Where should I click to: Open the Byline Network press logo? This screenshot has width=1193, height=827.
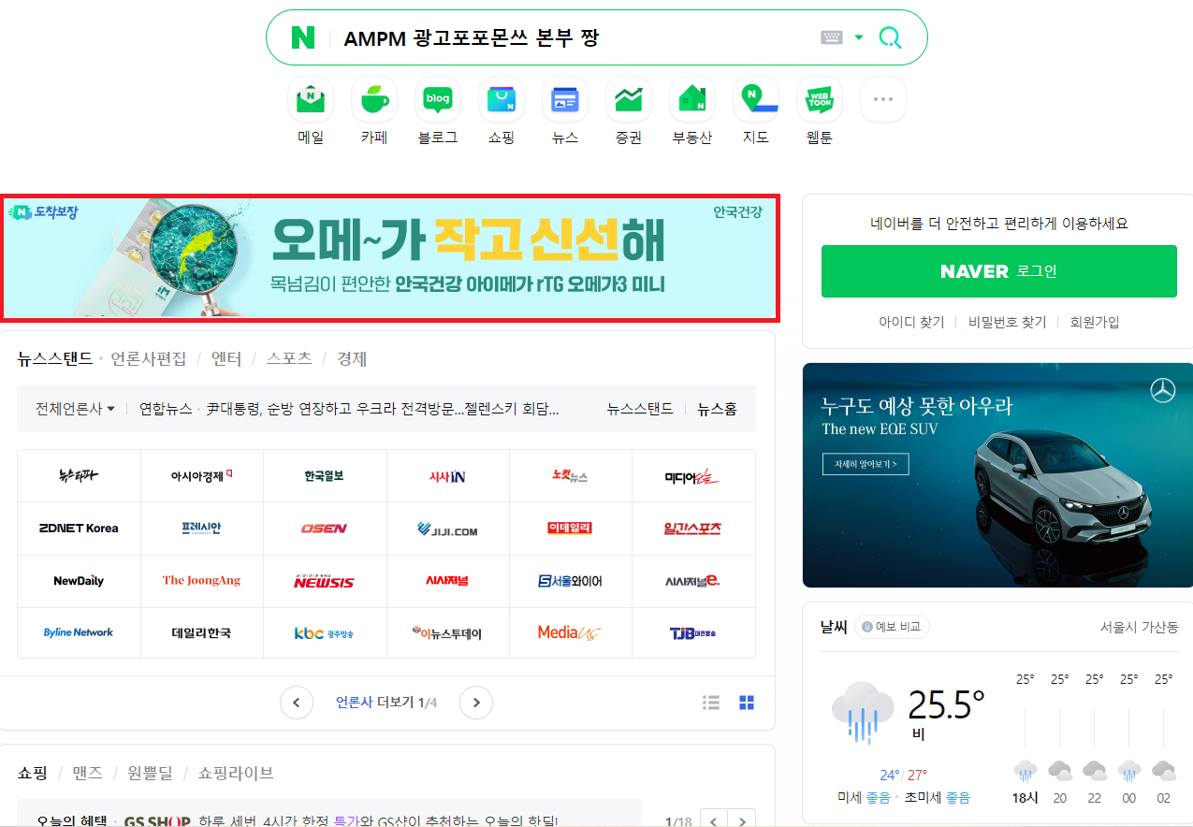pyautogui.click(x=79, y=633)
